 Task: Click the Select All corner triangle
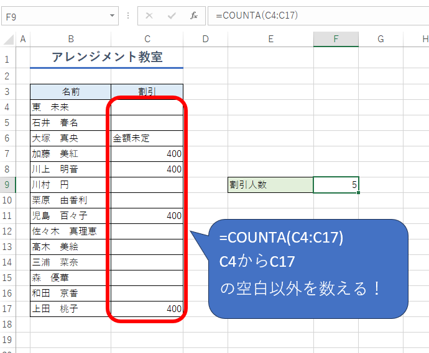8,39
